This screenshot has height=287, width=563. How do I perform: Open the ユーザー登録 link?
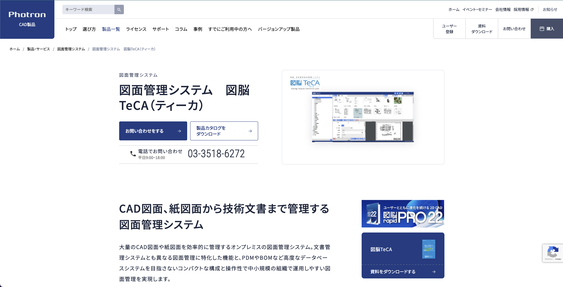tap(449, 29)
